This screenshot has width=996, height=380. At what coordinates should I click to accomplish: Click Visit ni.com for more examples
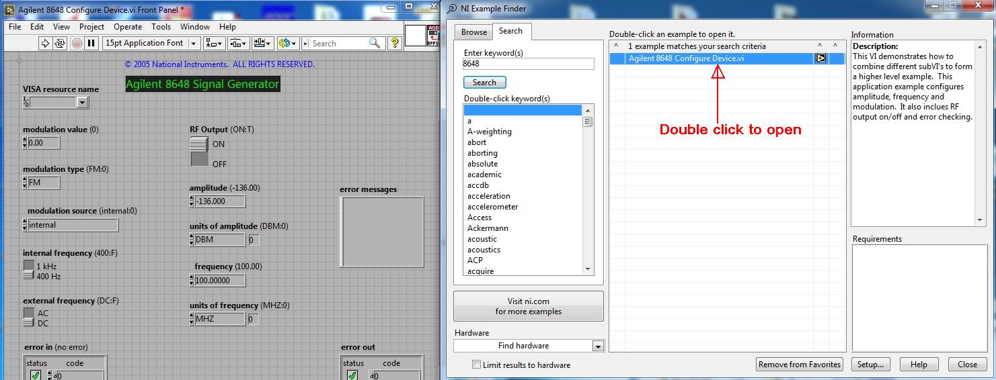pyautogui.click(x=529, y=306)
